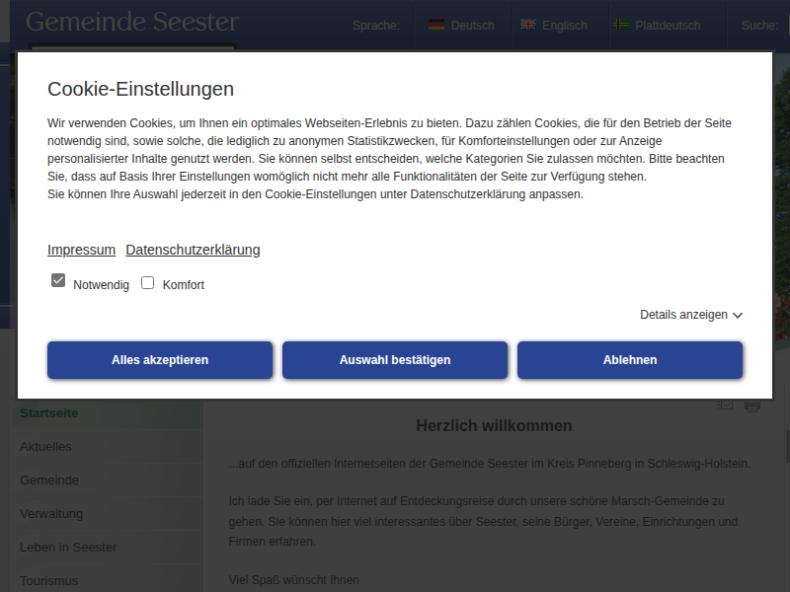Click the email envelope icon
This screenshot has height=592, width=790.
(x=725, y=405)
